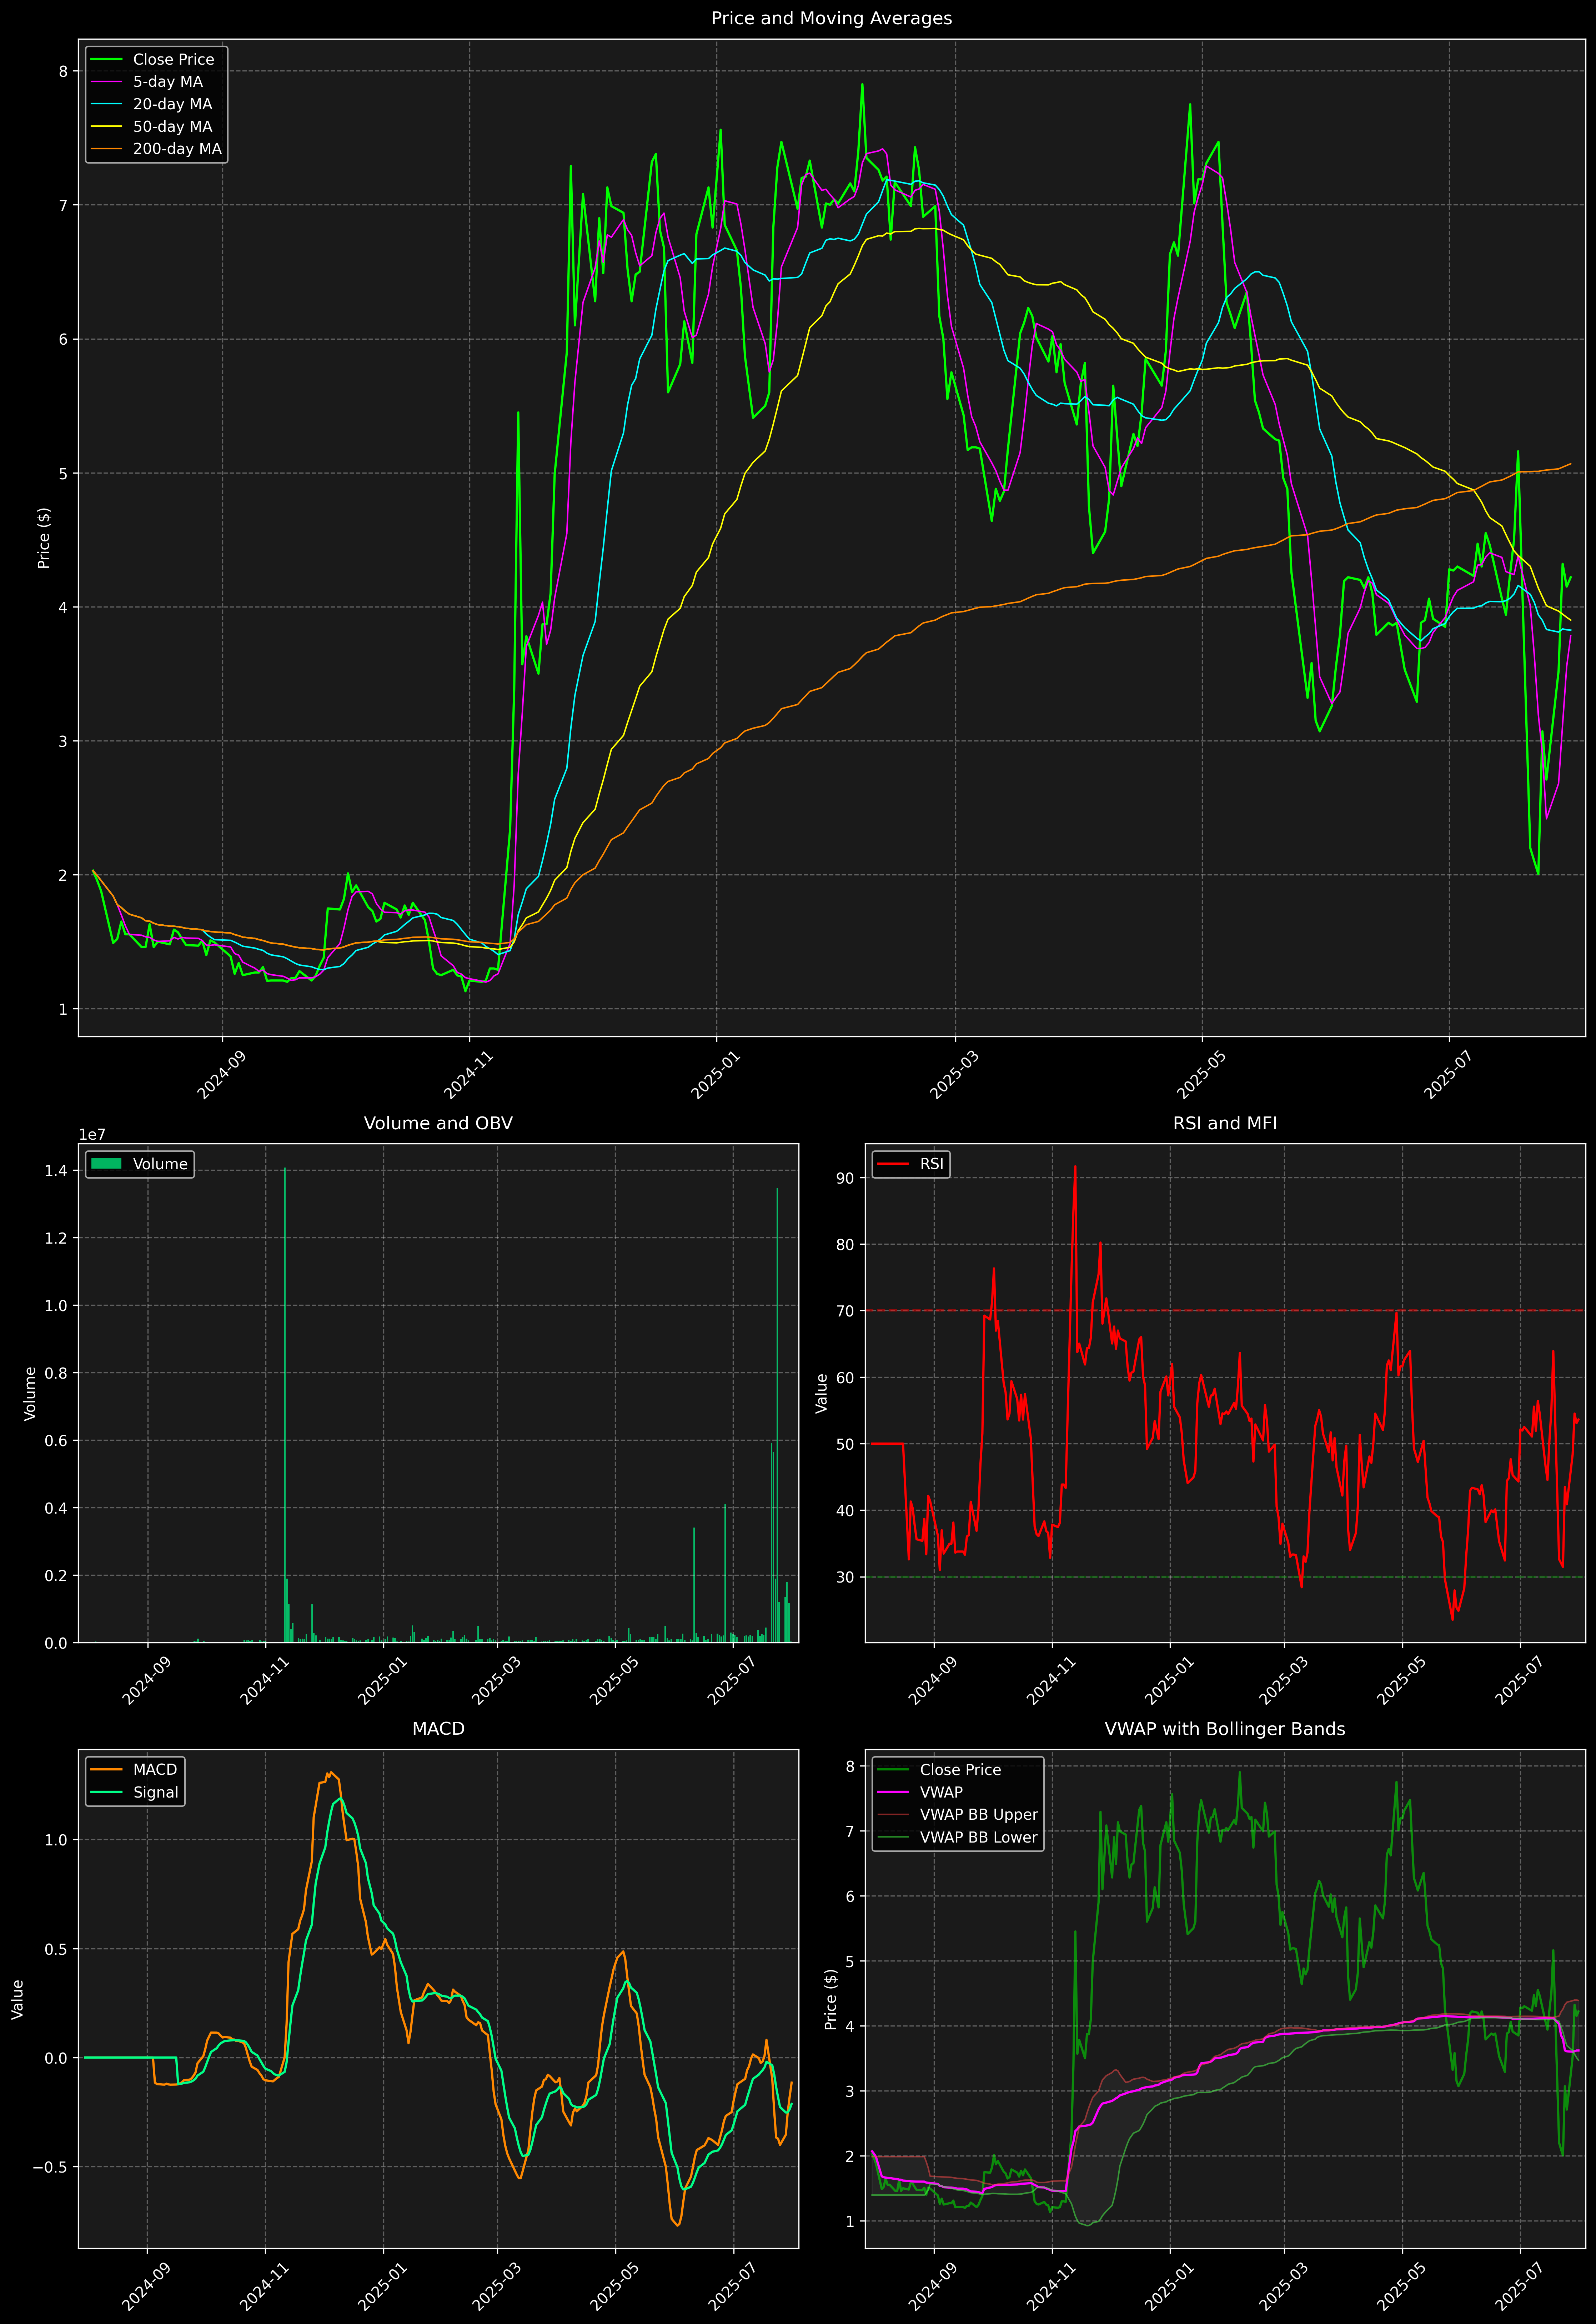The image size is (1596, 2324).
Task: Click the 'Price ($)' axis label of top chart
Action: click(44, 538)
